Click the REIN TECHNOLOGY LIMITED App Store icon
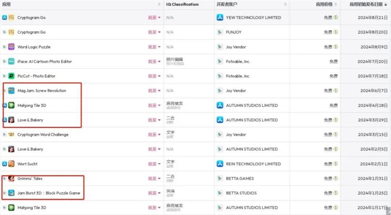This screenshot has height=215, width=391. (220, 164)
